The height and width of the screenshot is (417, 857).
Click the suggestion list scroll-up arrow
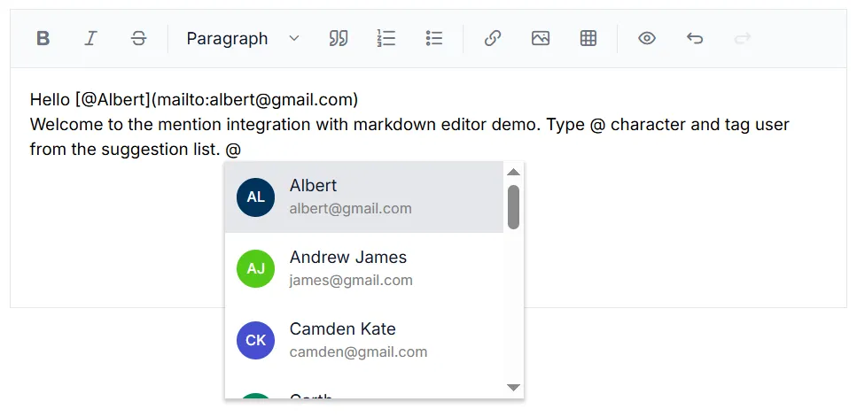513,172
